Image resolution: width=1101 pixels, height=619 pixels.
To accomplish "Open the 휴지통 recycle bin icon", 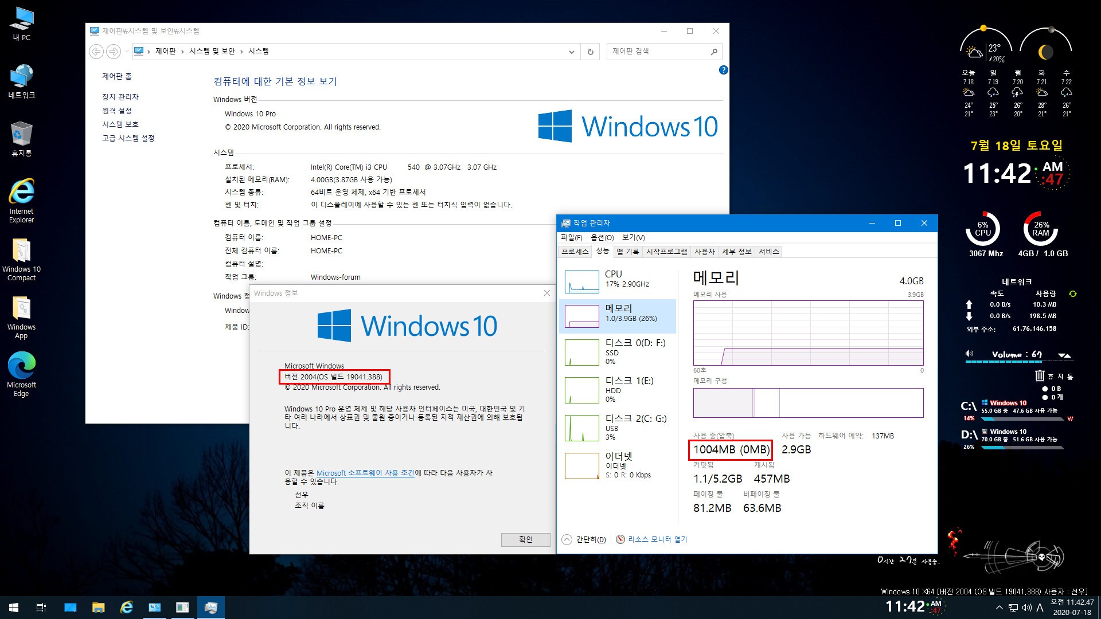I will tap(22, 139).
